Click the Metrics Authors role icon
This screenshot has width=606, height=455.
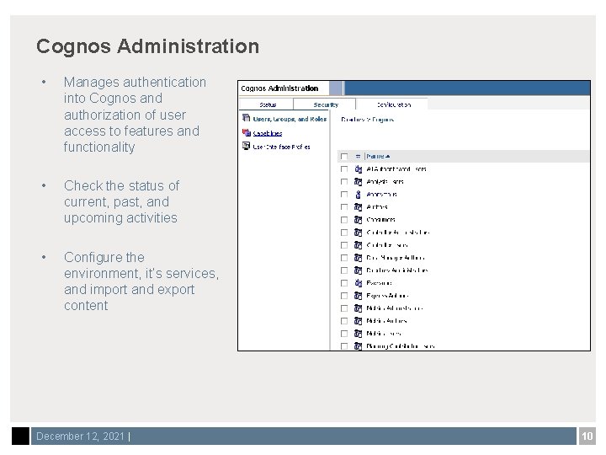(359, 321)
